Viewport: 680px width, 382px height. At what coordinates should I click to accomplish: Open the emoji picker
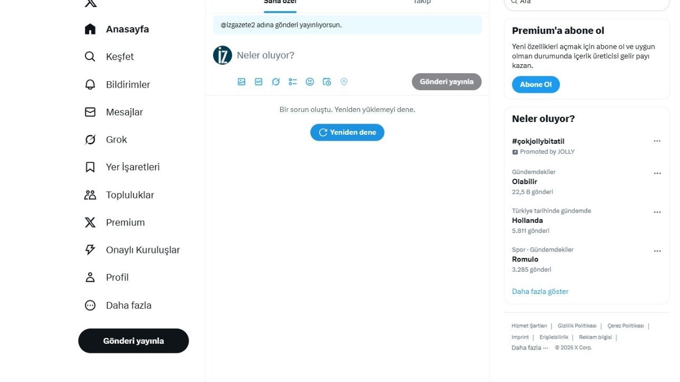point(310,82)
